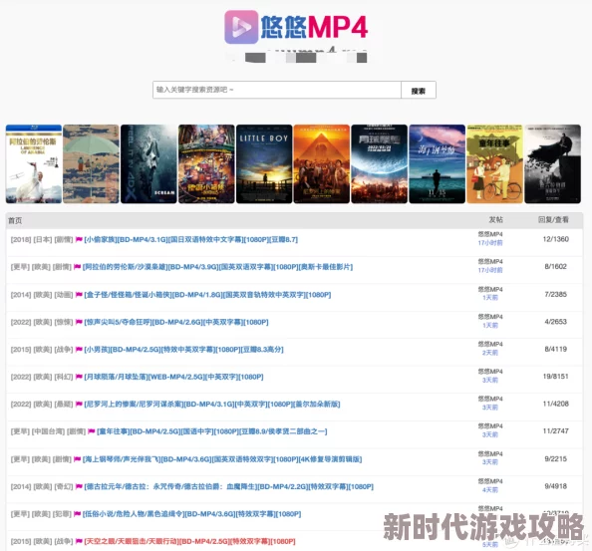Click the 9/4918 reply count
The image size is (592, 551).
pos(556,486)
